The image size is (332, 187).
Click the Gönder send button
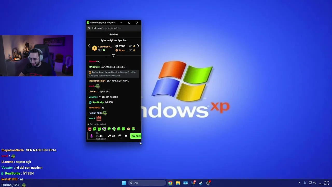pyautogui.click(x=136, y=136)
